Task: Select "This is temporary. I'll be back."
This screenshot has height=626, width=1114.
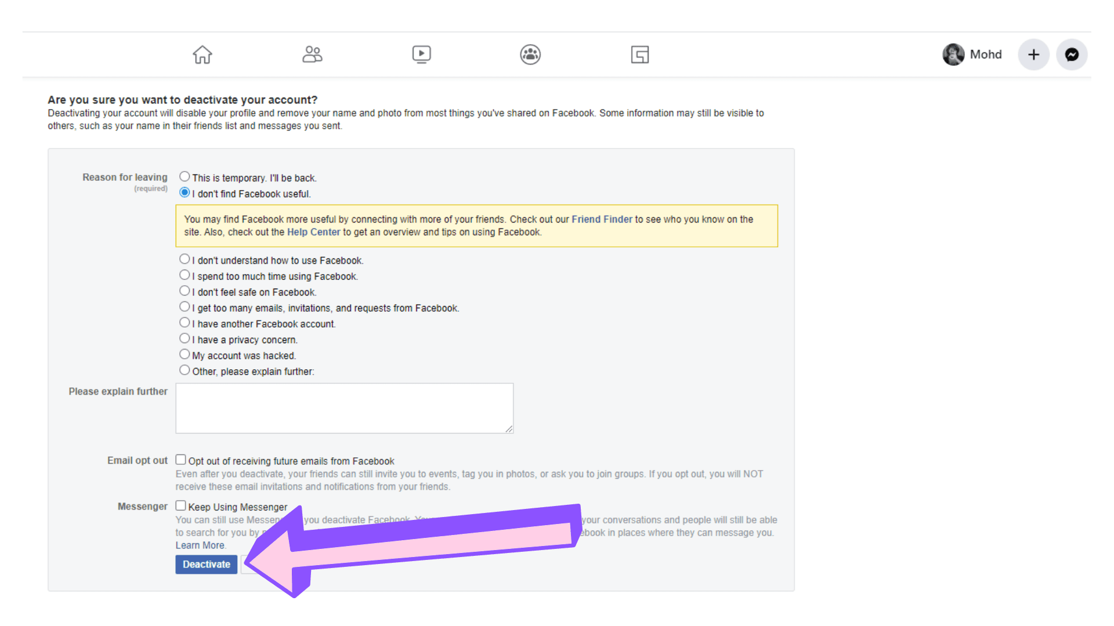Action: coord(185,176)
